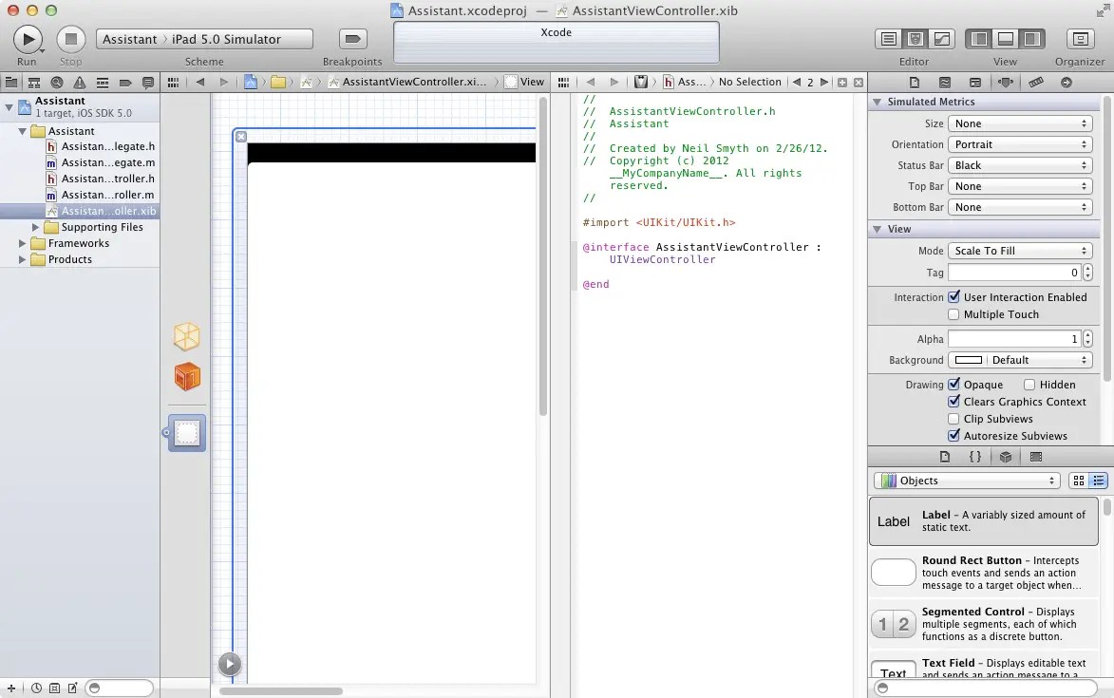
Task: Open the Organizer window icon
Action: tap(1079, 39)
